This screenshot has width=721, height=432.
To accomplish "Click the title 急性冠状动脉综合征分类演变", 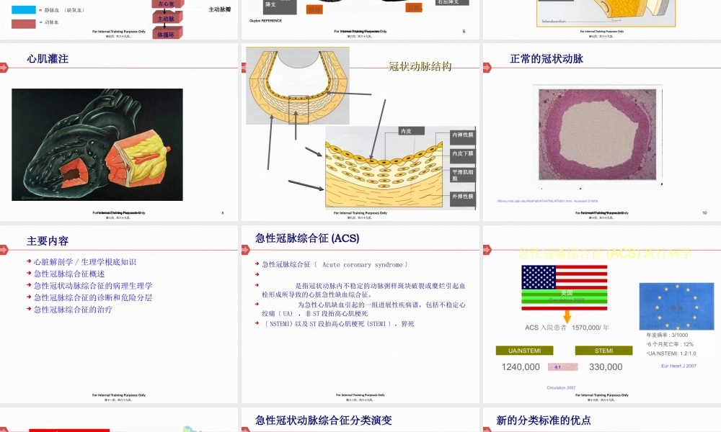I will pos(324,420).
